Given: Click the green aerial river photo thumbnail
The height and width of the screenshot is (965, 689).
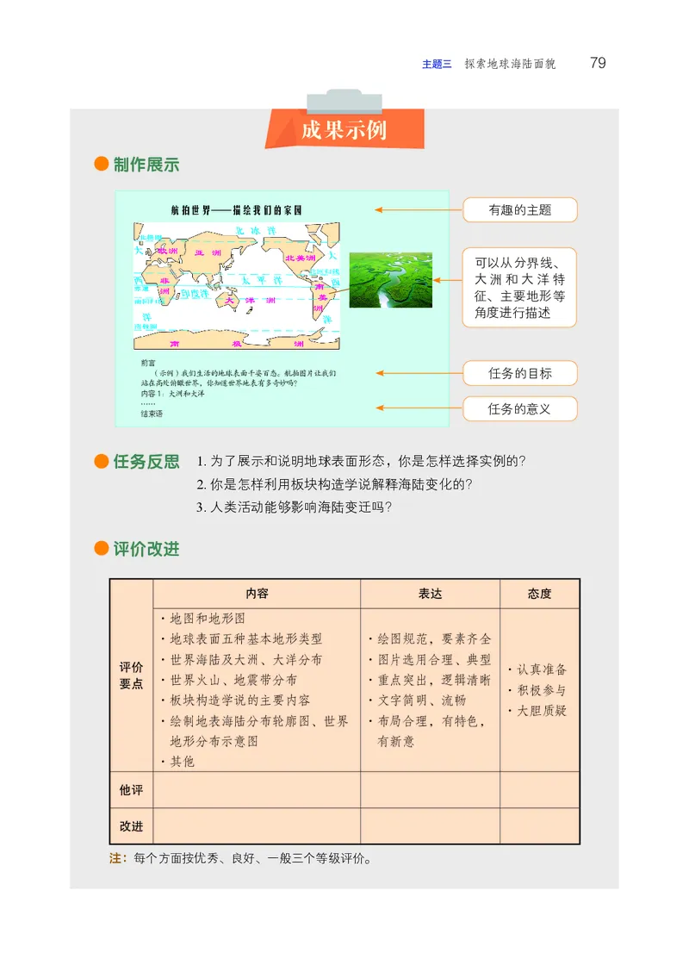Looking at the screenshot, I should (388, 281).
